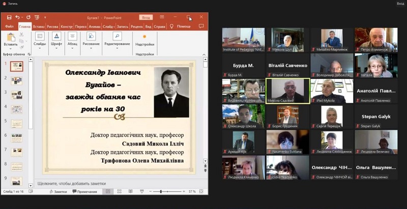This screenshot has height=209, width=407.
Task: Start Slide Show from status bar icon
Action: tap(142, 191)
